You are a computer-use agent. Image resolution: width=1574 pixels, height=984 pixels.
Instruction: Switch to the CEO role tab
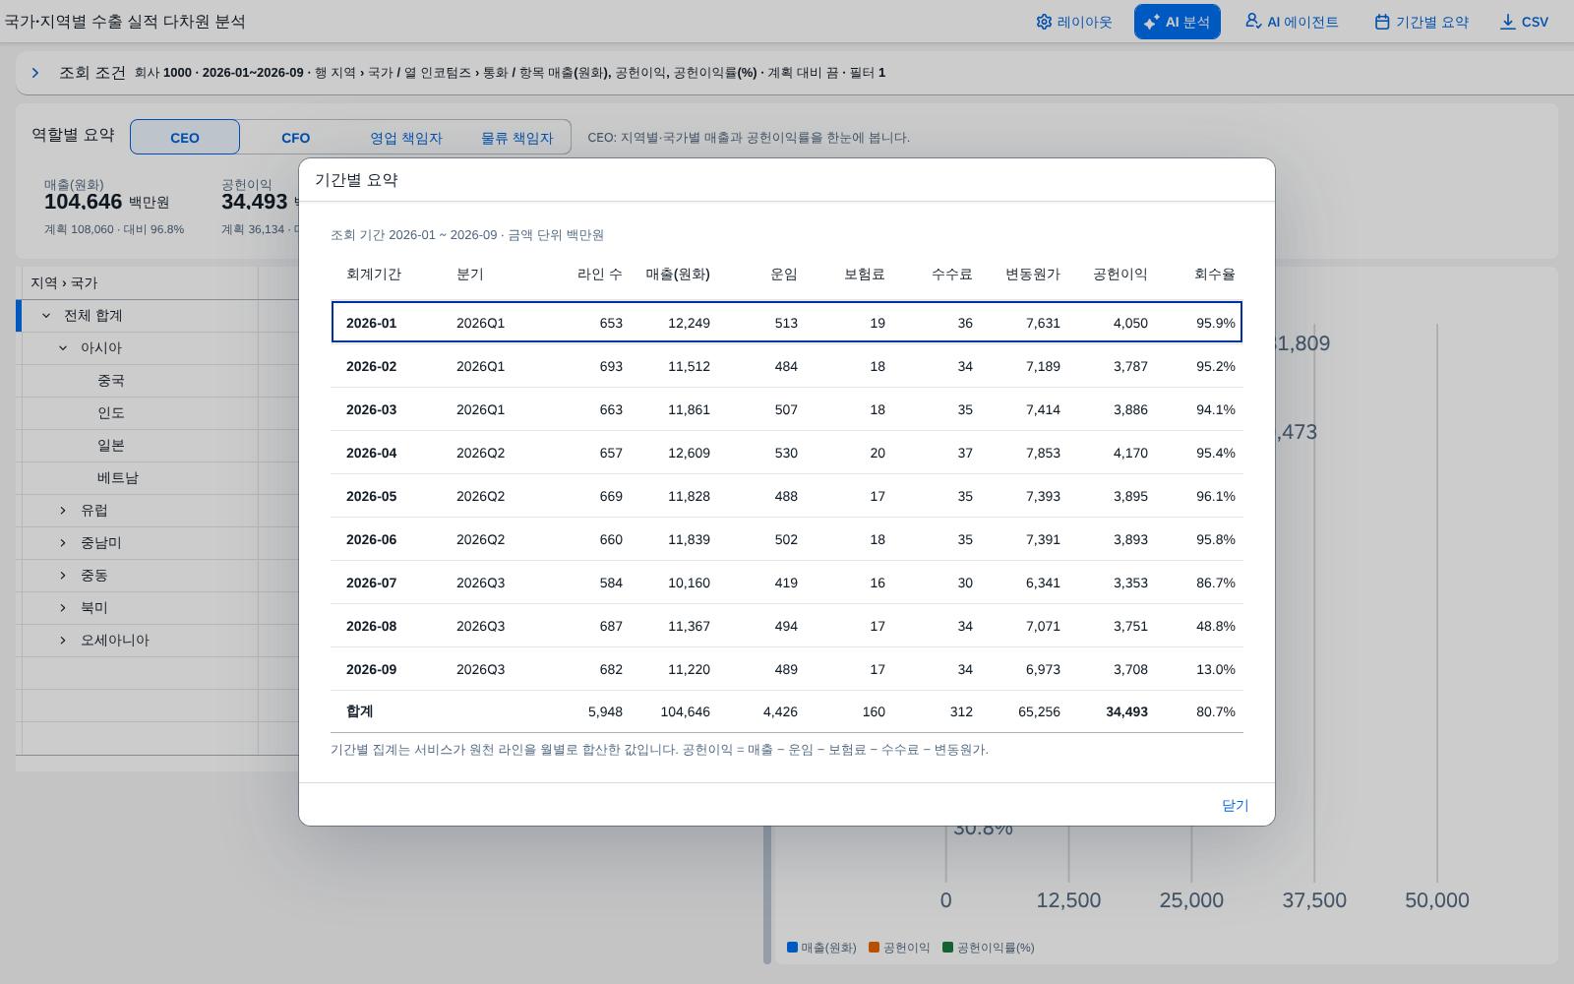tap(185, 138)
